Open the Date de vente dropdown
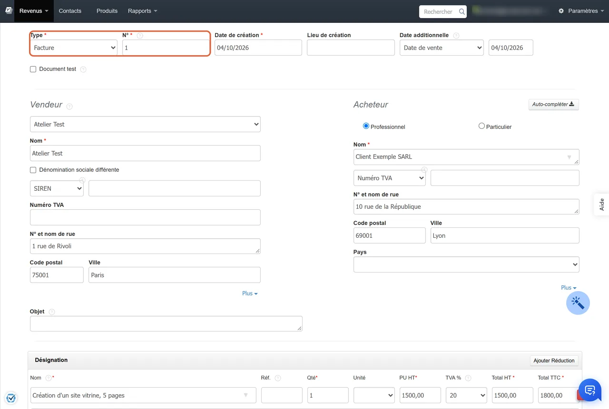 [442, 48]
